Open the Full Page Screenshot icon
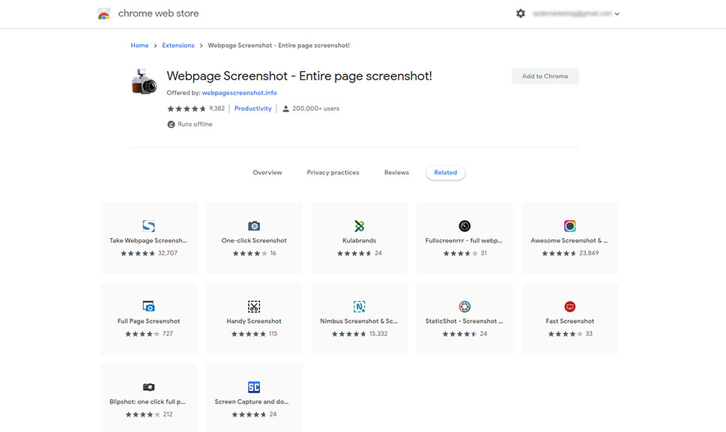The height and width of the screenshot is (432, 726). click(x=148, y=306)
